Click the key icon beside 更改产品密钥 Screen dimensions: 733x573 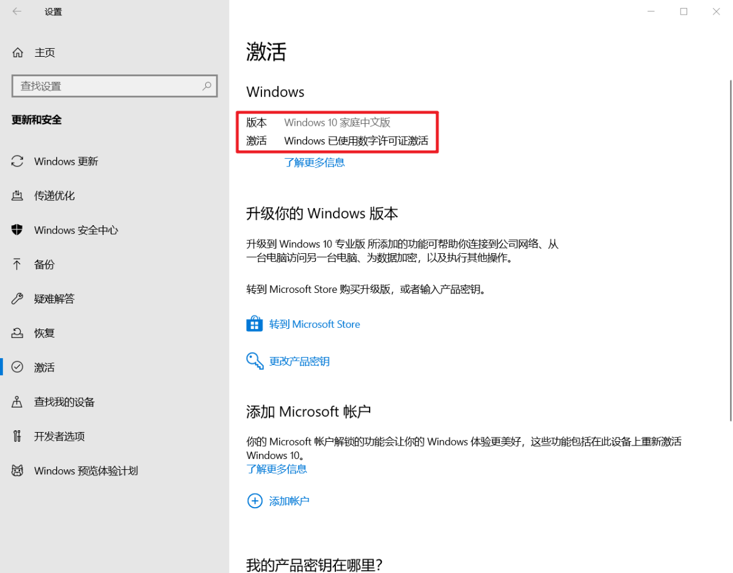tap(255, 361)
